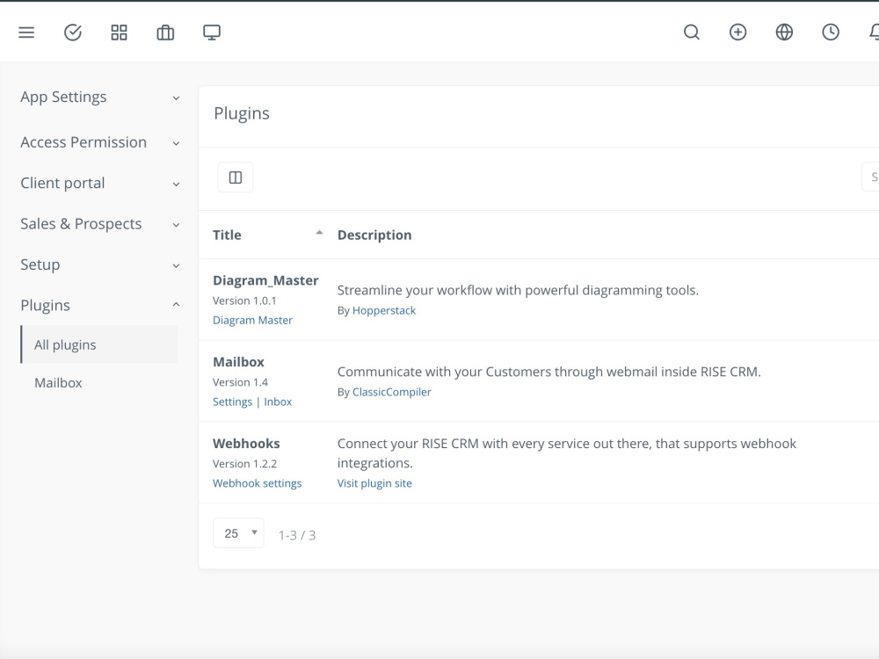Click the Description column header
The image size is (879, 659).
pyautogui.click(x=374, y=235)
